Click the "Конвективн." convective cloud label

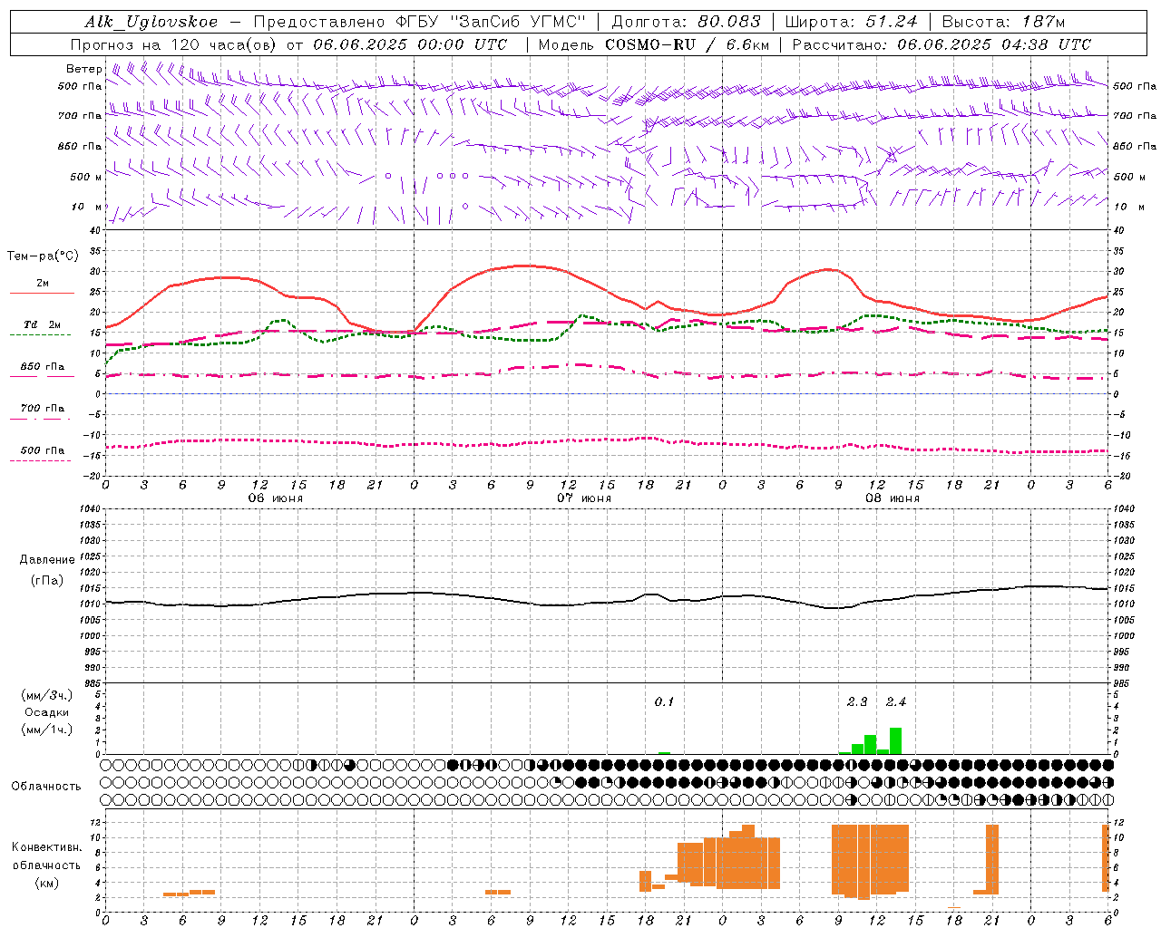pyautogui.click(x=46, y=847)
